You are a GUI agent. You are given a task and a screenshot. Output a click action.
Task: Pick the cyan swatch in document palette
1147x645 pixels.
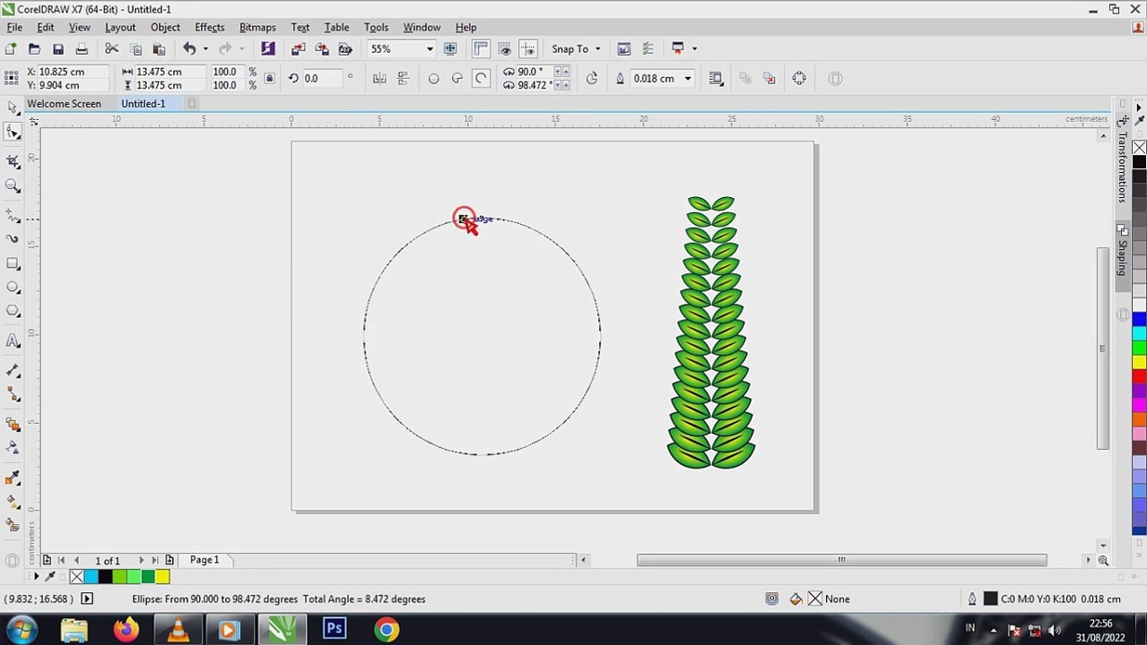[91, 577]
